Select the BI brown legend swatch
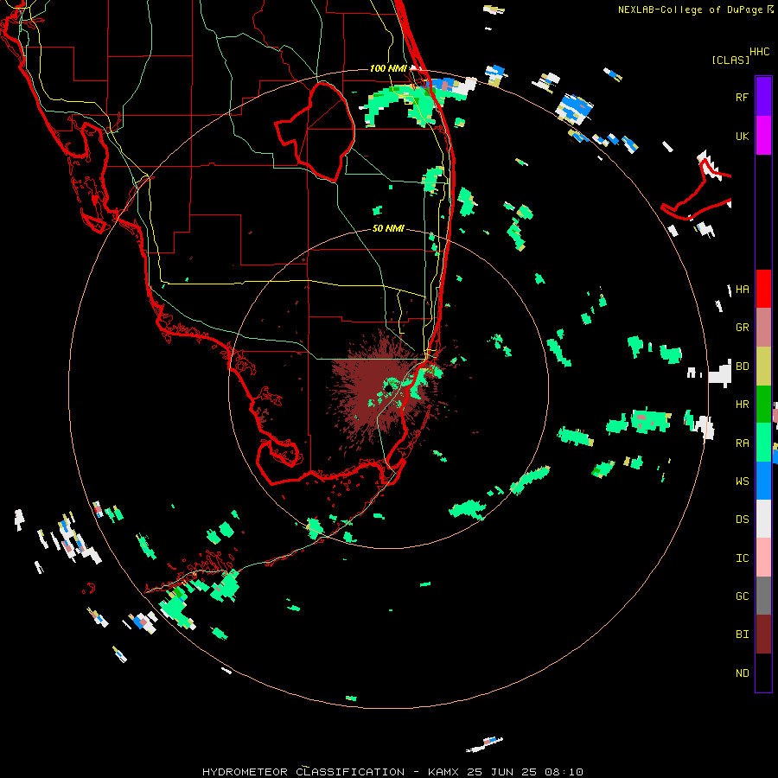Image resolution: width=778 pixels, height=778 pixels. 763,635
